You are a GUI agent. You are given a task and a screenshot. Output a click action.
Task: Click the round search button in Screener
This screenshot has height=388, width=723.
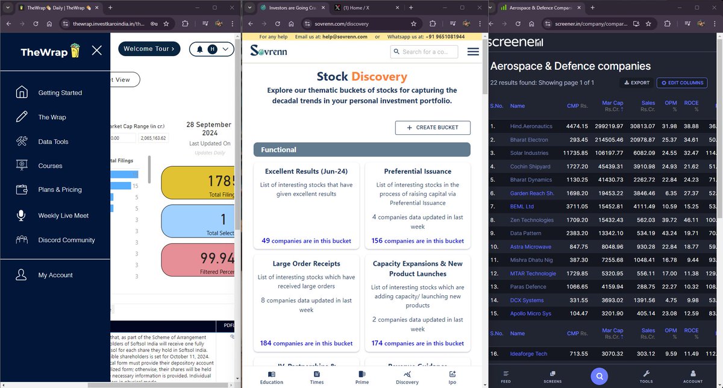click(x=599, y=377)
